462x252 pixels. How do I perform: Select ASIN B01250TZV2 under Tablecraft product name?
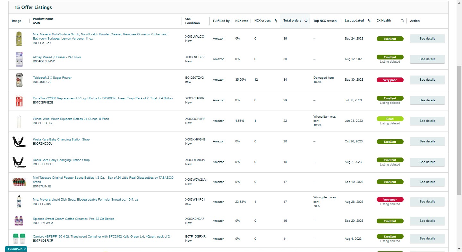[42, 82]
